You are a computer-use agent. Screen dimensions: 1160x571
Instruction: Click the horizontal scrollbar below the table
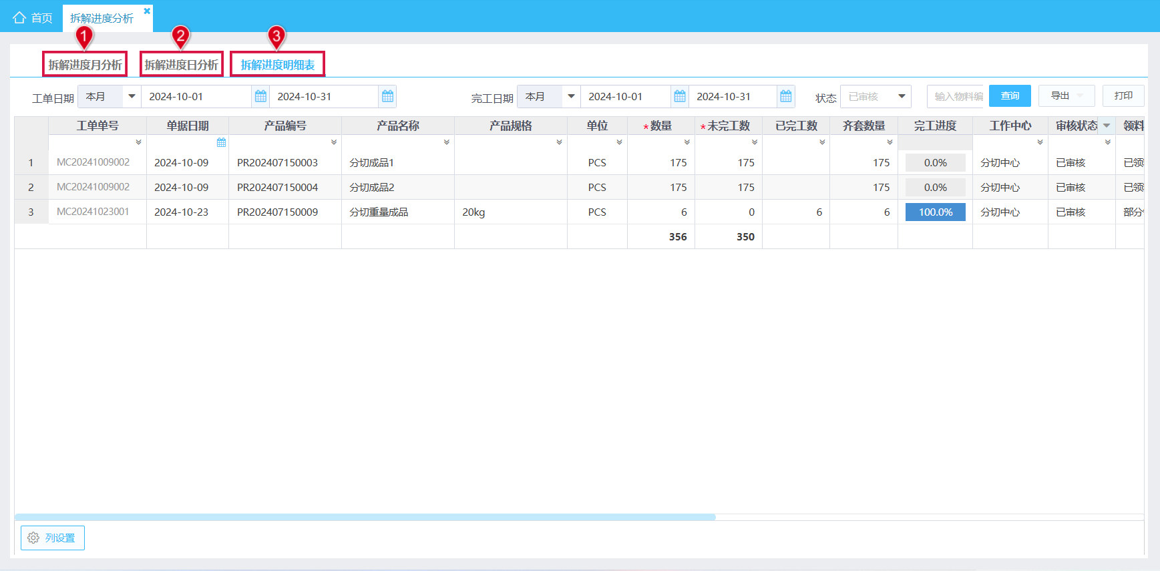pyautogui.click(x=365, y=517)
